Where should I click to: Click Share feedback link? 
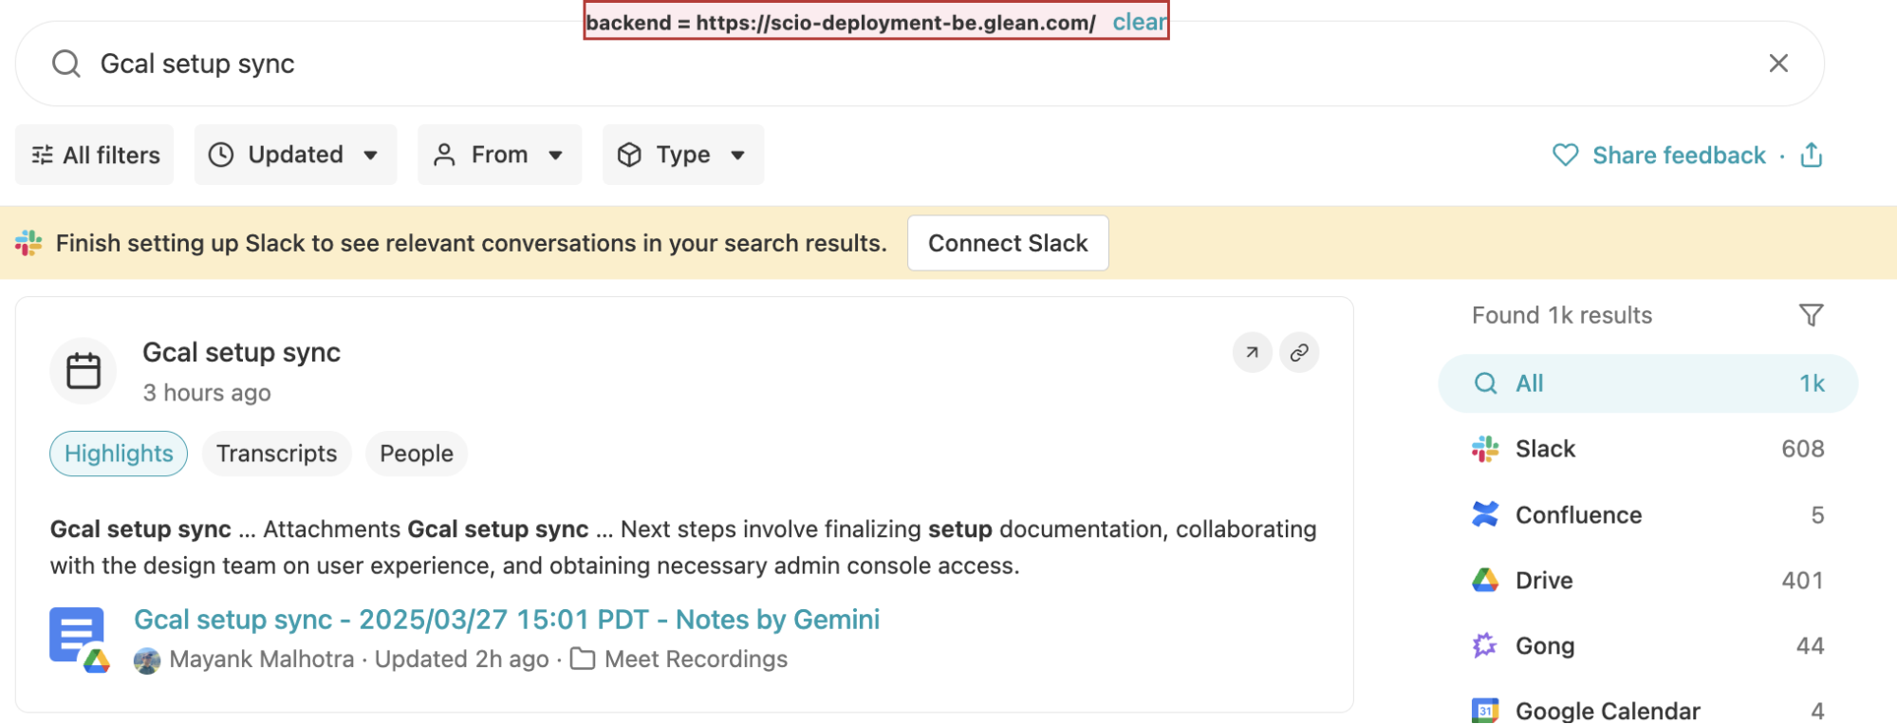pyautogui.click(x=1679, y=155)
